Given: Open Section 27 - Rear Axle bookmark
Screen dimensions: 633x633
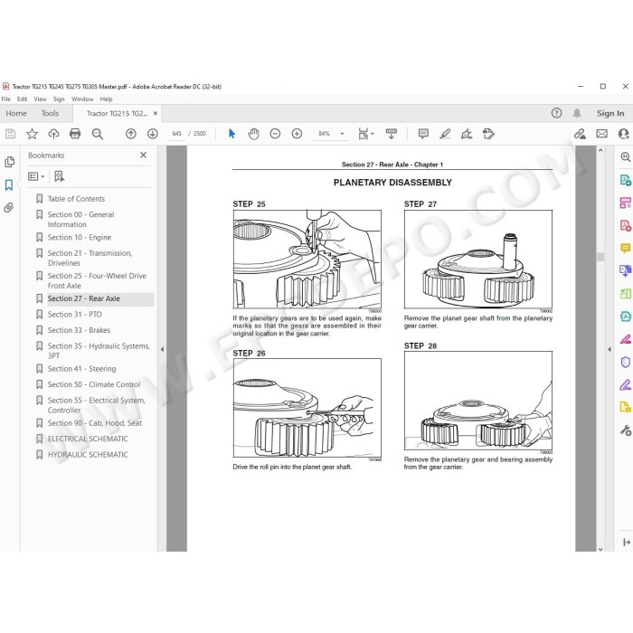Looking at the screenshot, I should tap(84, 298).
